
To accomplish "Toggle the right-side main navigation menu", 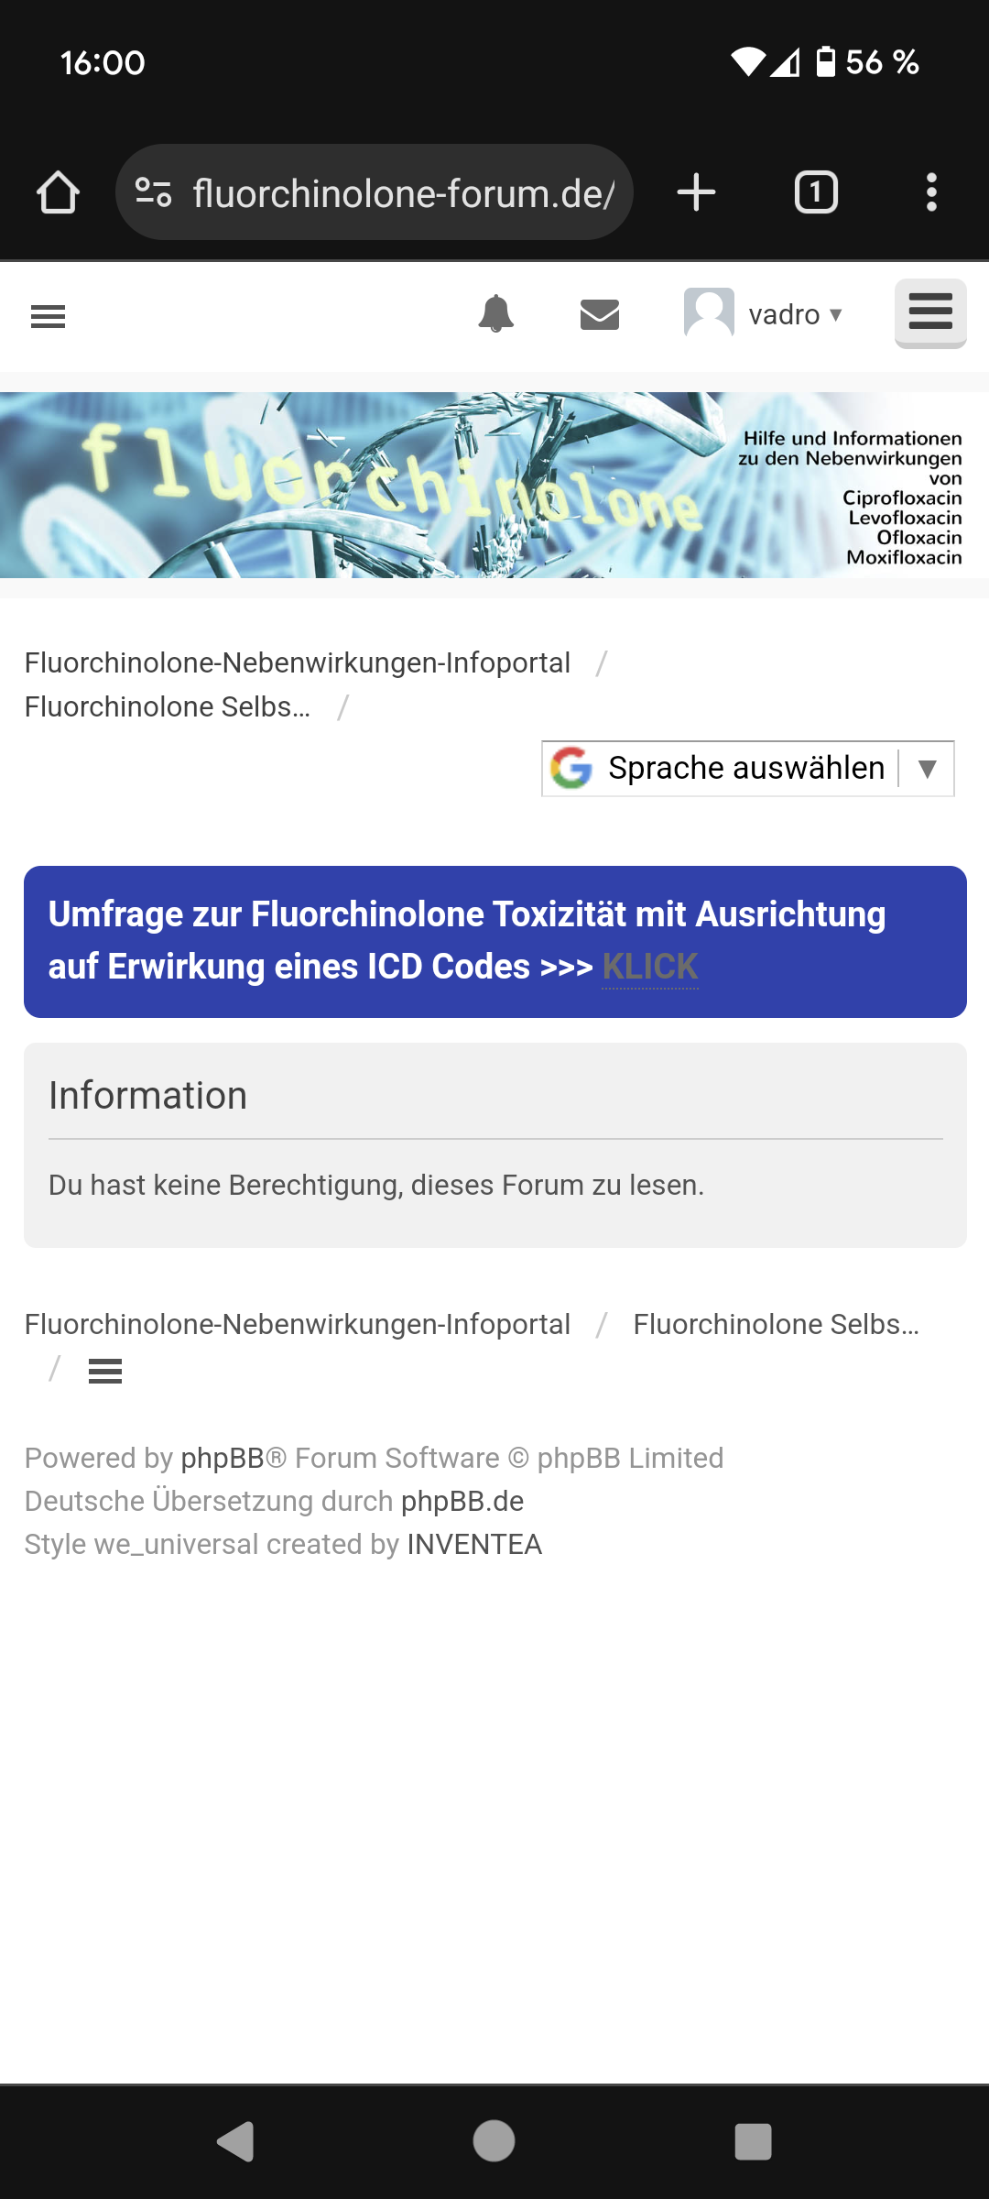I will coord(930,312).
